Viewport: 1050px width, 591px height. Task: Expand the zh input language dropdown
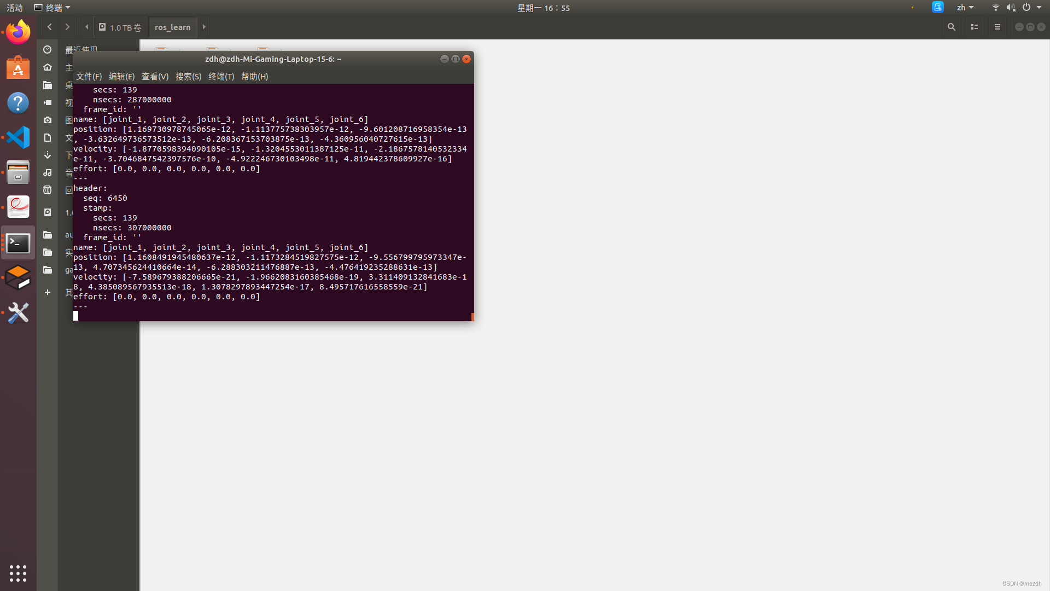coord(965,8)
